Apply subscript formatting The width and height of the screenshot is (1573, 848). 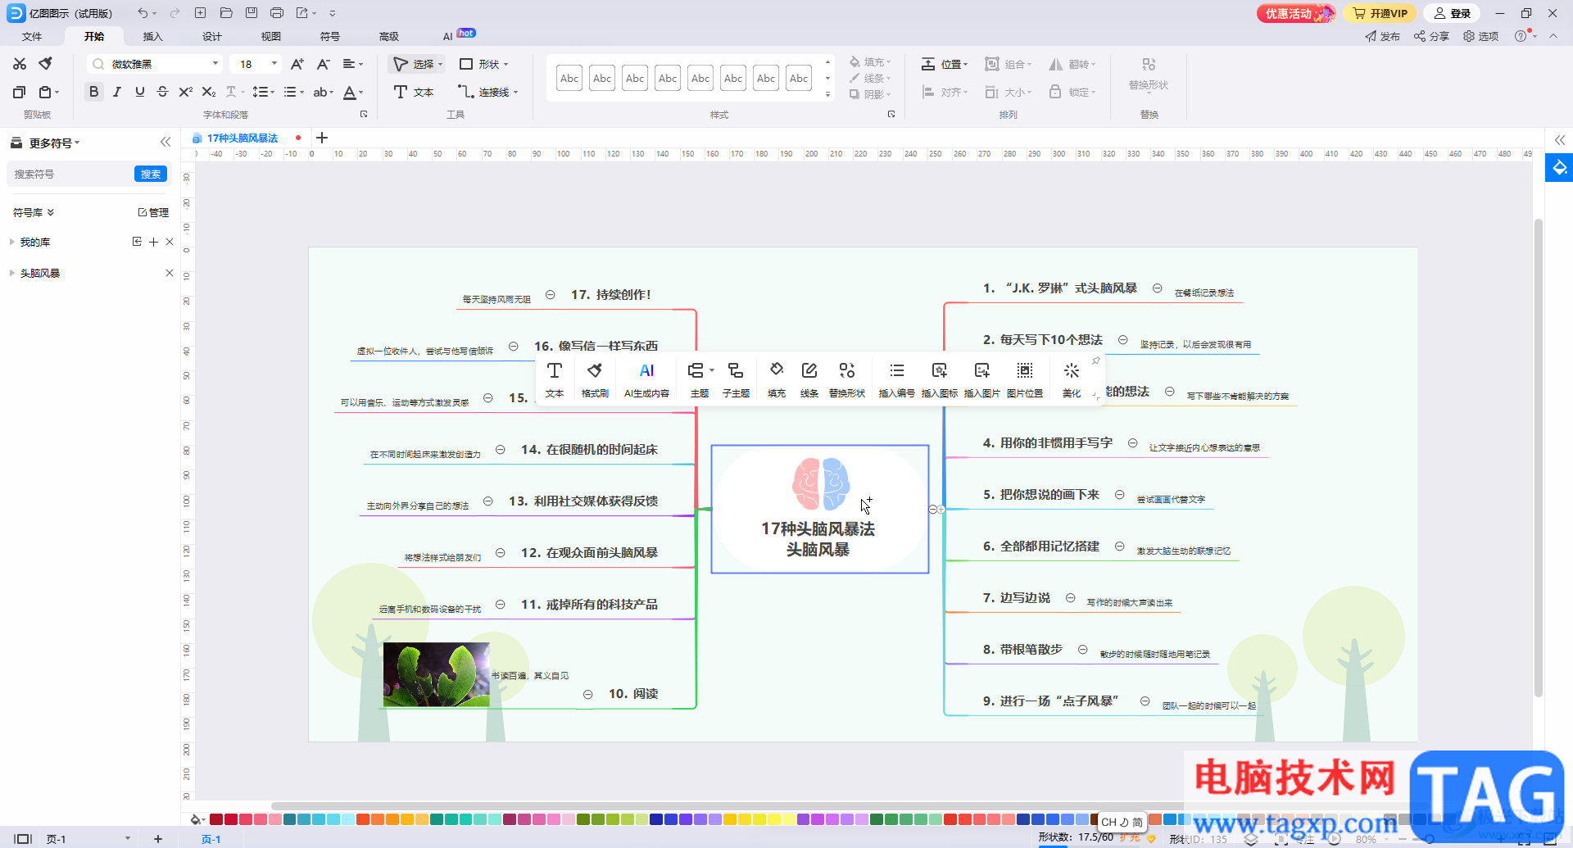(209, 92)
